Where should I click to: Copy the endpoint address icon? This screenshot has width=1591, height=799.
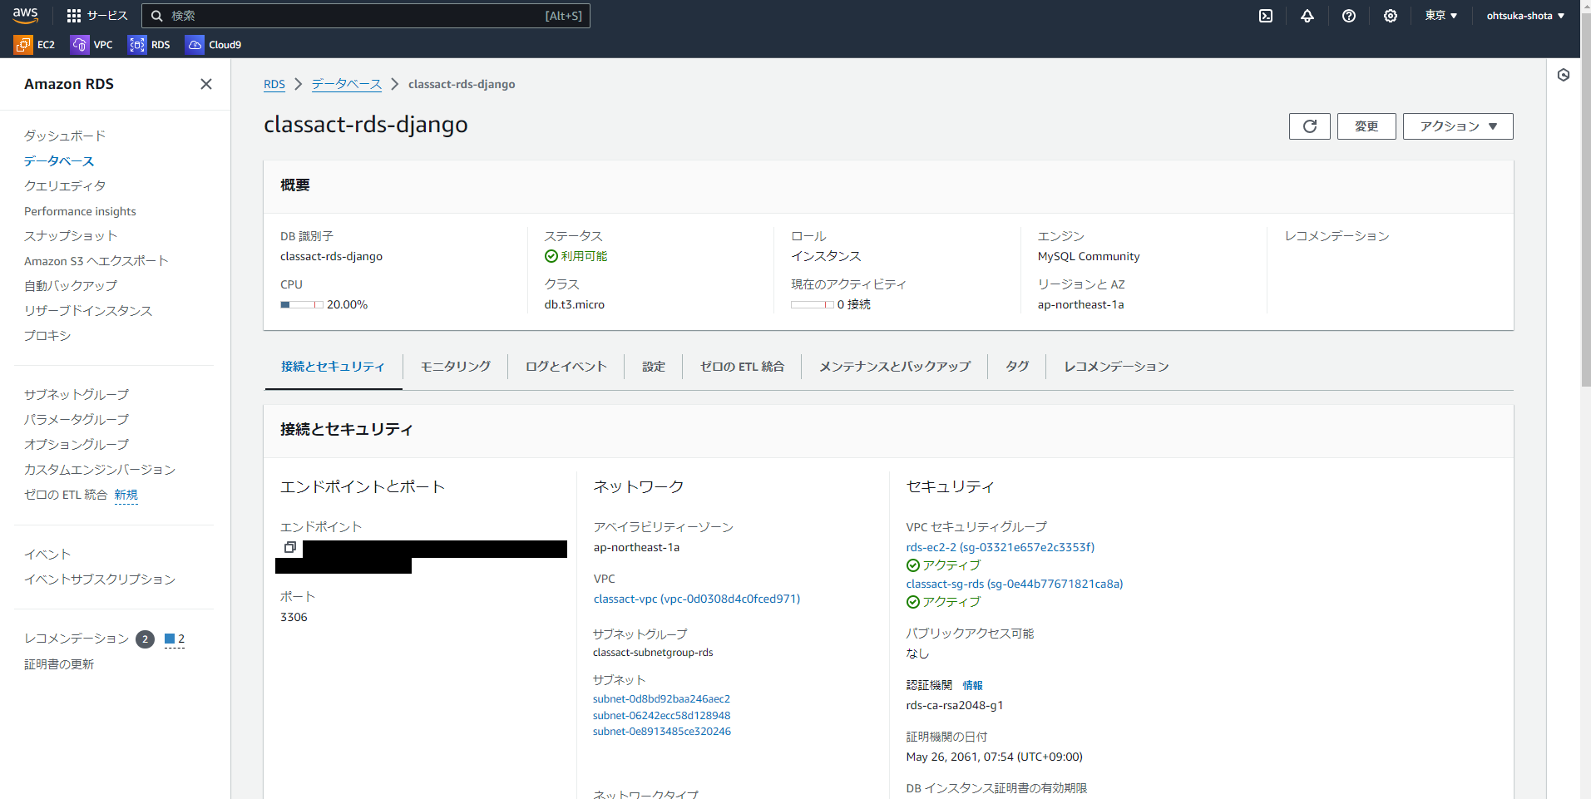click(290, 547)
